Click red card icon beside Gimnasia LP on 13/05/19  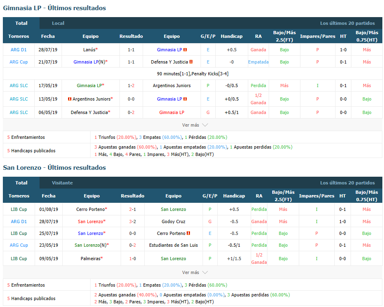point(185,99)
